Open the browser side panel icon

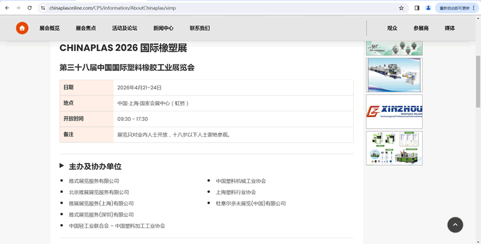coord(417,8)
